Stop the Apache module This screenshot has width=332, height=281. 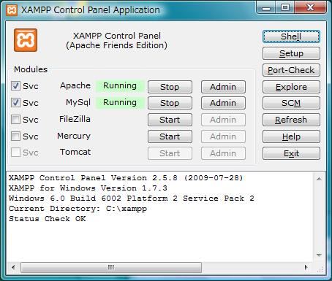[170, 87]
